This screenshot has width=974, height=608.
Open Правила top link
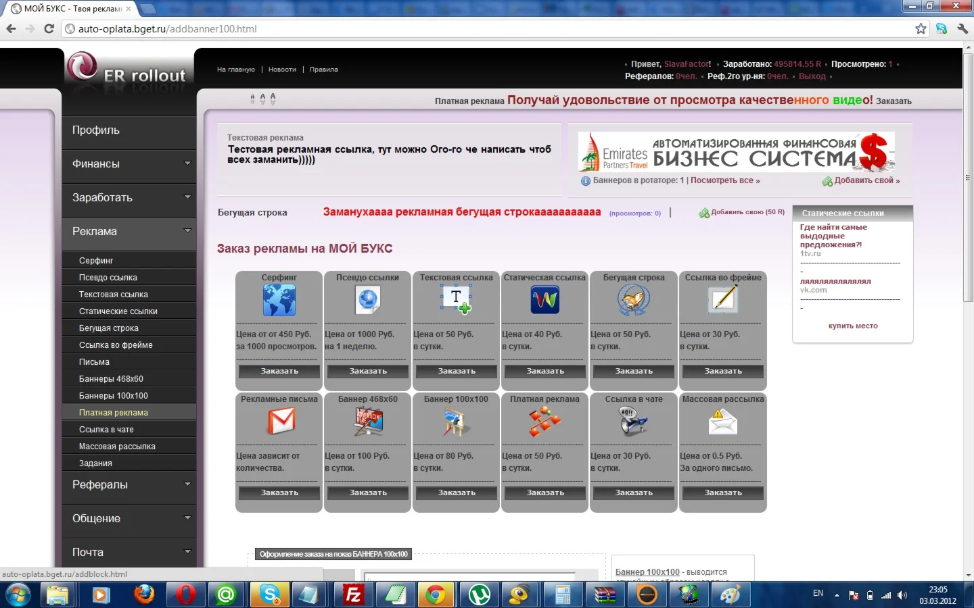pyautogui.click(x=324, y=70)
